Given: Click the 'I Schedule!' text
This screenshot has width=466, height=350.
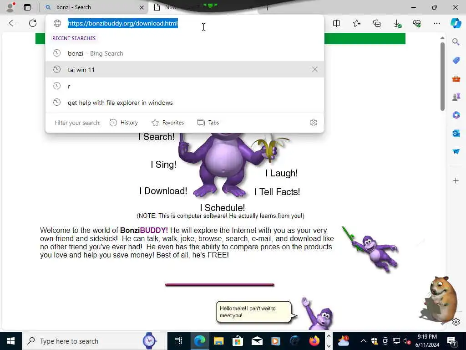Looking at the screenshot, I should pyautogui.click(x=223, y=208).
